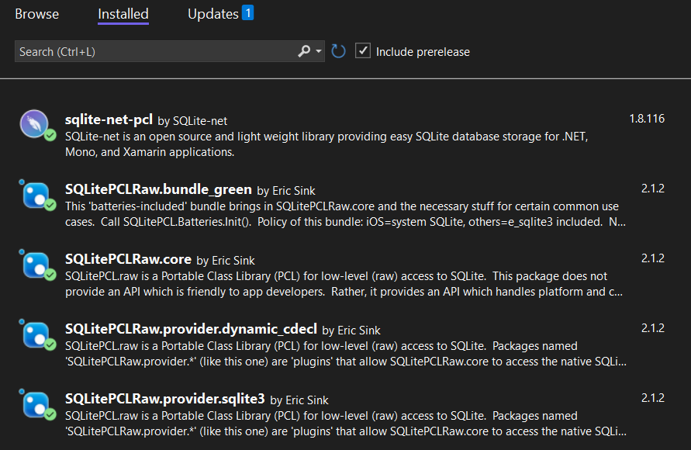The width and height of the screenshot is (691, 450).
Task: Select the SQLitePCLRaw.provider.dynamic_cdecl package name
Action: [191, 329]
